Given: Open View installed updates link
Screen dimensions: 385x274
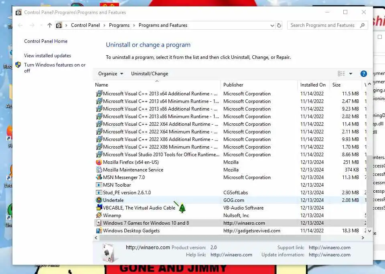Looking at the screenshot, I should pyautogui.click(x=47, y=56).
